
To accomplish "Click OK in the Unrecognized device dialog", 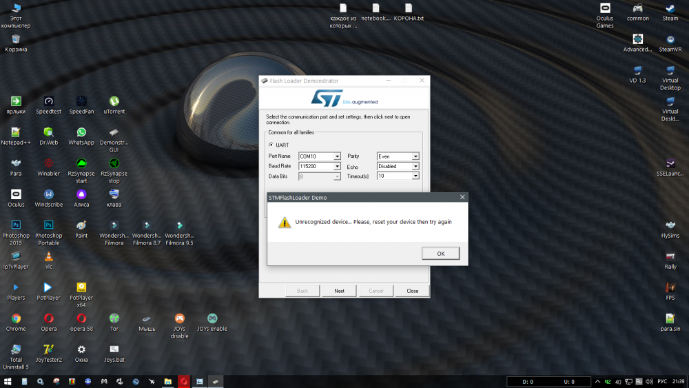I will click(x=440, y=254).
